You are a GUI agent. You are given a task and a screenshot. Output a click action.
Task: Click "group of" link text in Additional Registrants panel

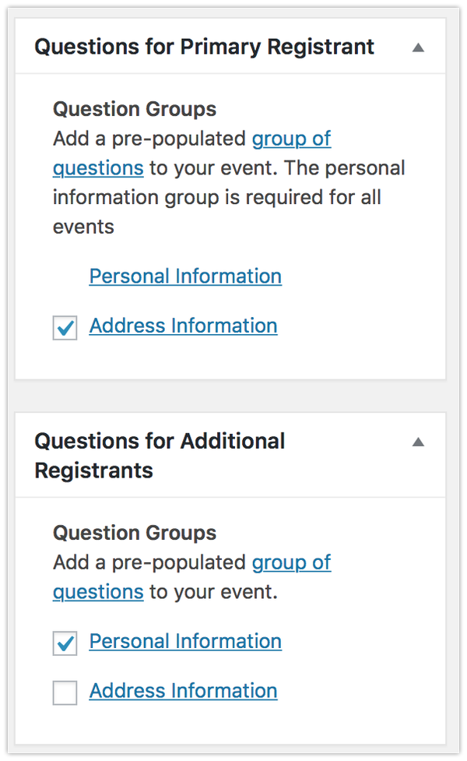pos(291,562)
